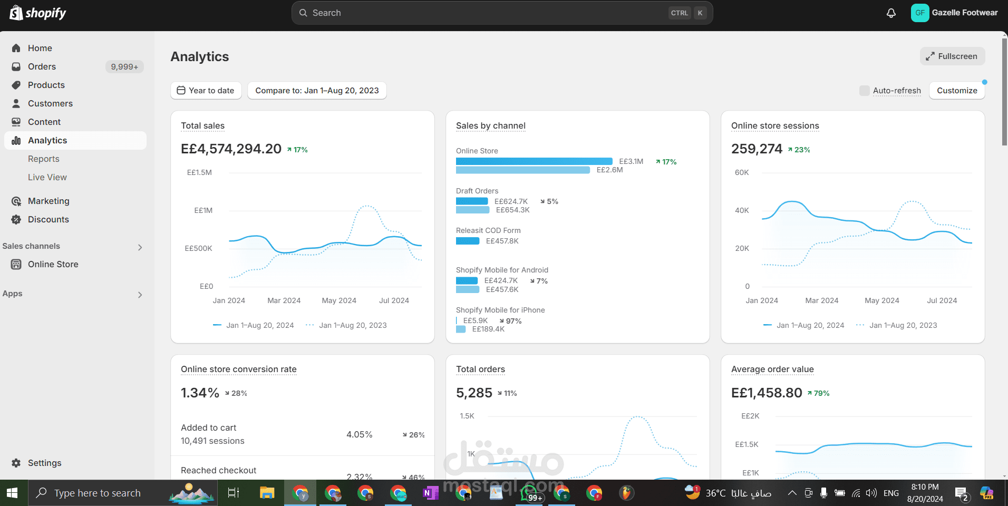Click the 10,491 sessions text
The height and width of the screenshot is (506, 1008).
(212, 441)
